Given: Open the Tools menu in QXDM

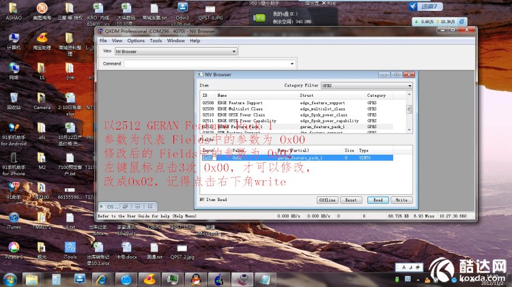Looking at the screenshot, I should pos(156,40).
